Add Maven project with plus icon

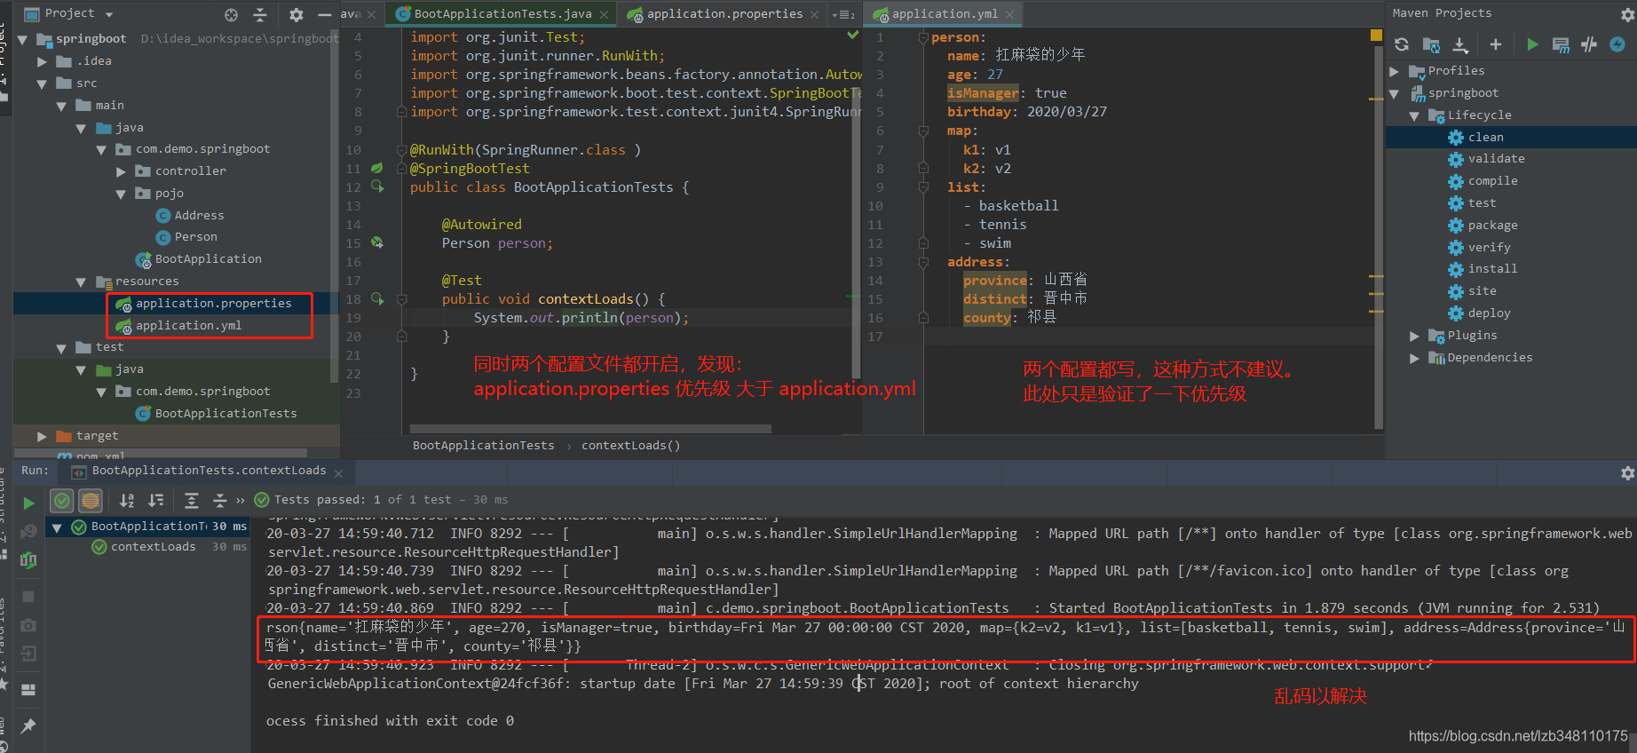click(x=1496, y=44)
